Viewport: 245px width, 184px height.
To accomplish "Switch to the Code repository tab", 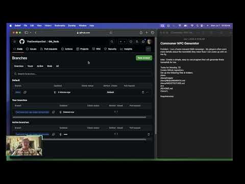I will (x=18, y=49).
